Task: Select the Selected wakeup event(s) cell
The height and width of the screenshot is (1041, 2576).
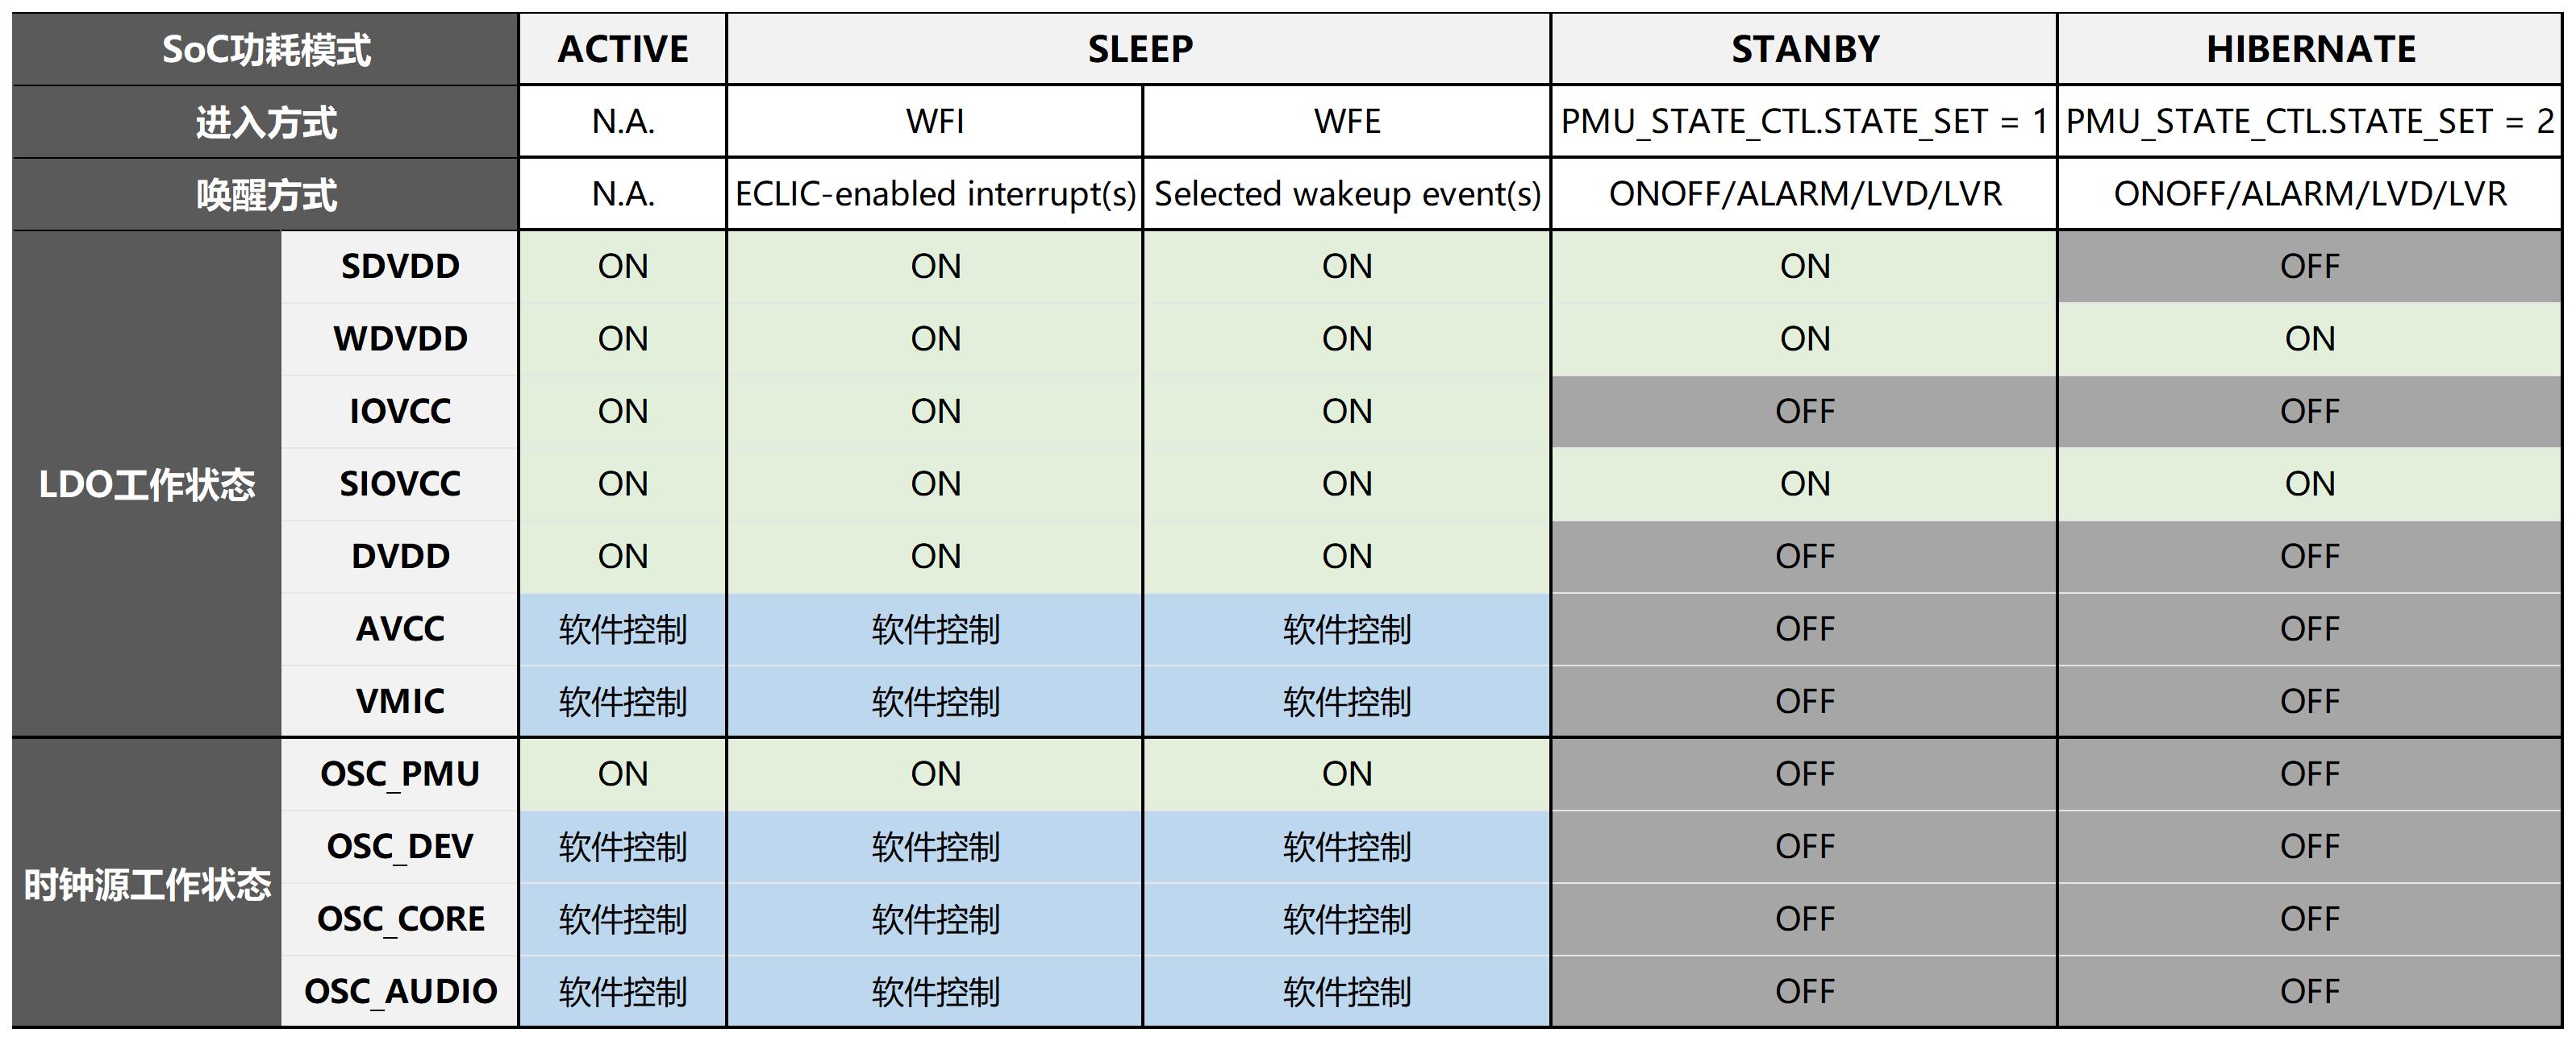Action: [1347, 194]
